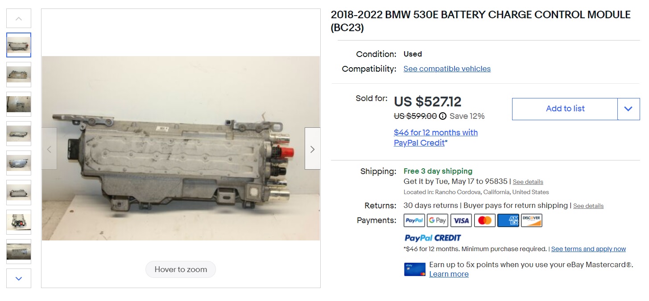This screenshot has height=301, width=649.
Task: Click the Visa card icon
Action: coord(461,220)
